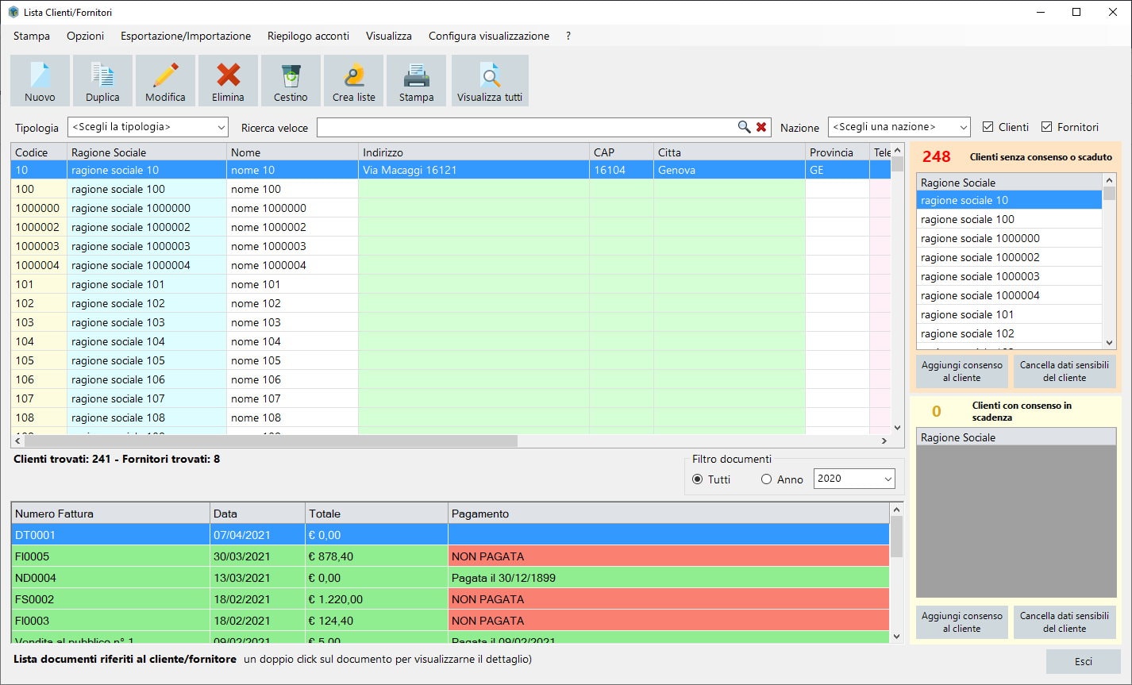Open the Esportazione/Importazione menu

[x=186, y=36]
